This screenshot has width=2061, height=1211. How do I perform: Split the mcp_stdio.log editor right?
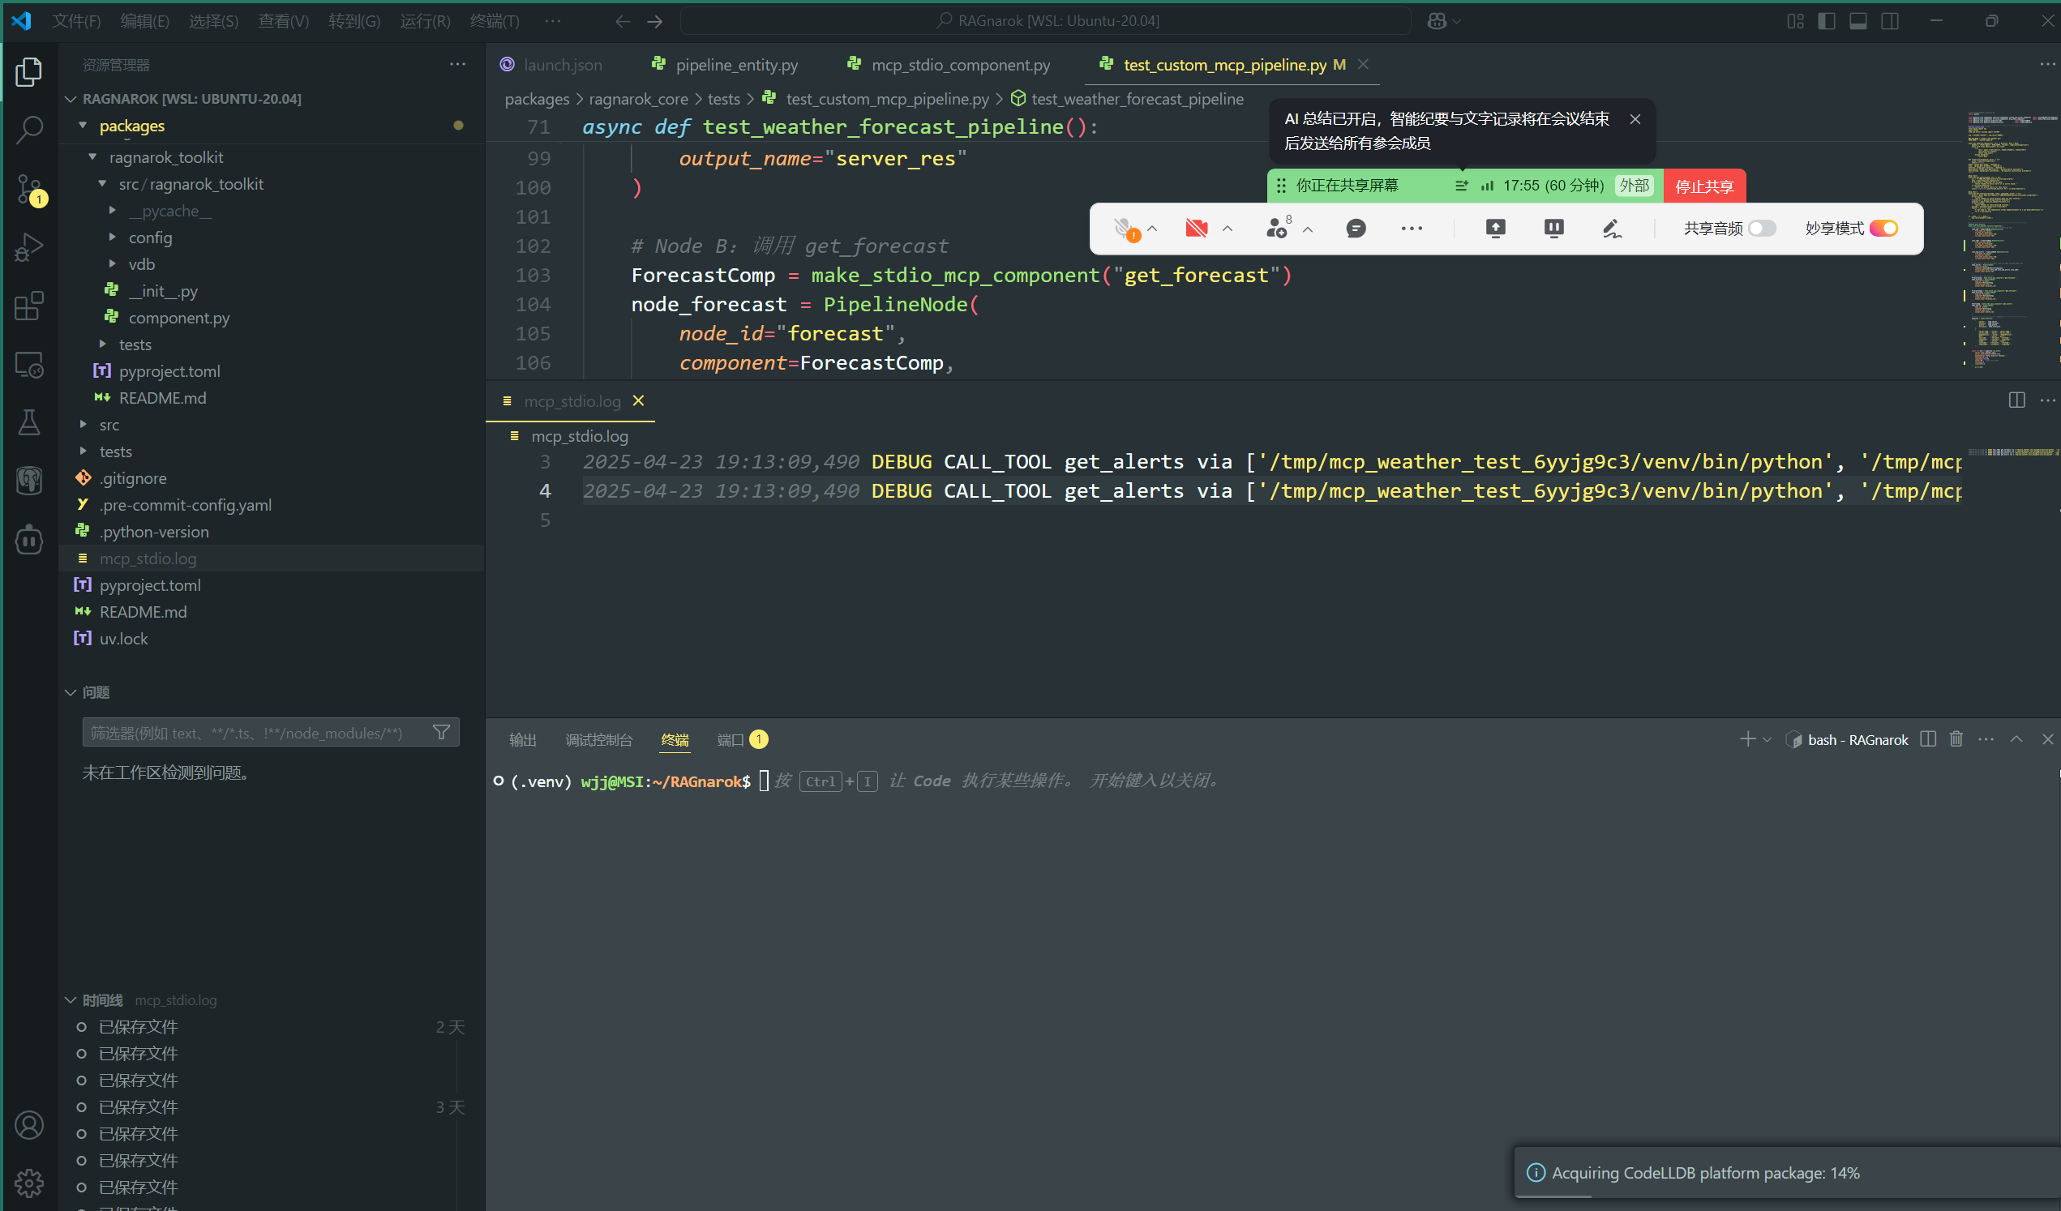(2016, 400)
